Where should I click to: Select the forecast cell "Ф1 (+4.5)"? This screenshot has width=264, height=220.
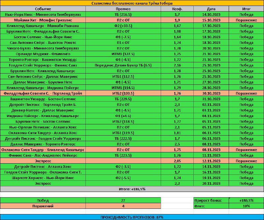pyautogui.click(x=123, y=116)
